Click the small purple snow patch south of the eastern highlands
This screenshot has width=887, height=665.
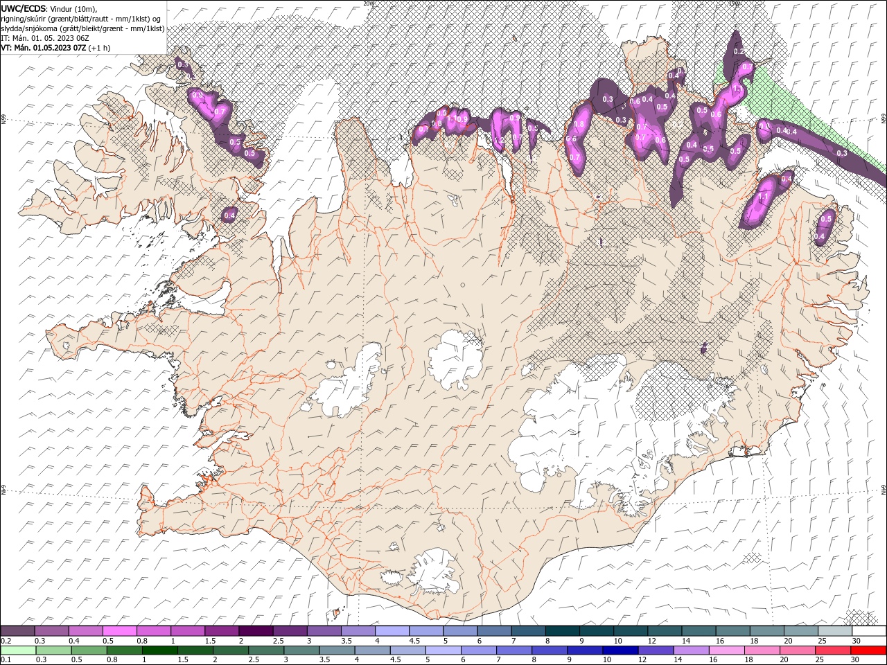point(704,348)
